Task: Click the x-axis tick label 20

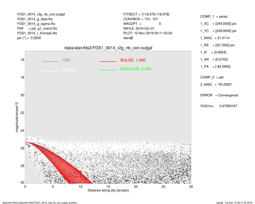Action: click(x=136, y=187)
